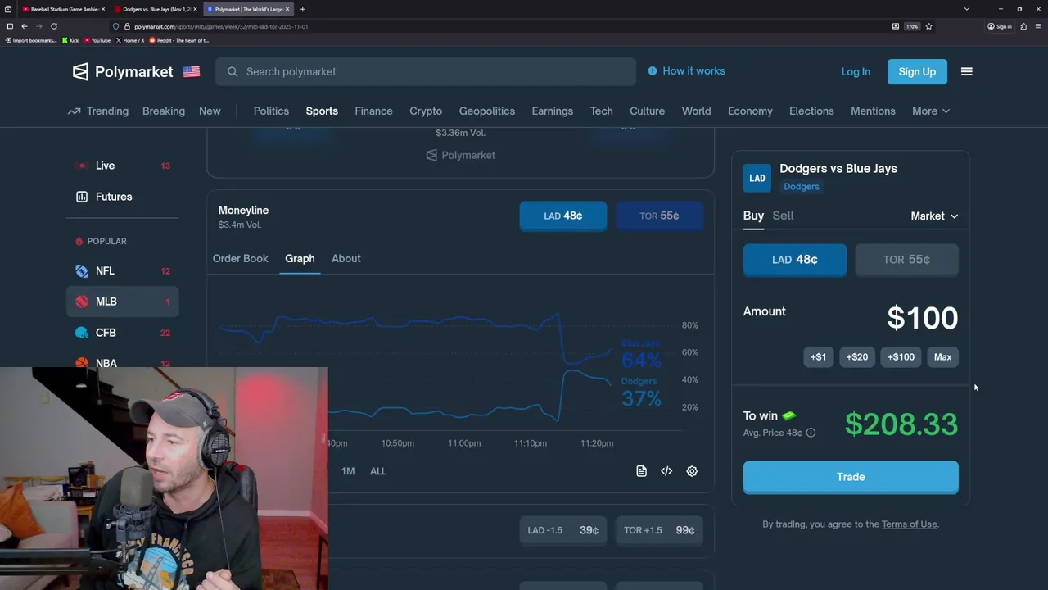This screenshot has height=590, width=1048.
Task: Open the About tab
Action: (346, 258)
